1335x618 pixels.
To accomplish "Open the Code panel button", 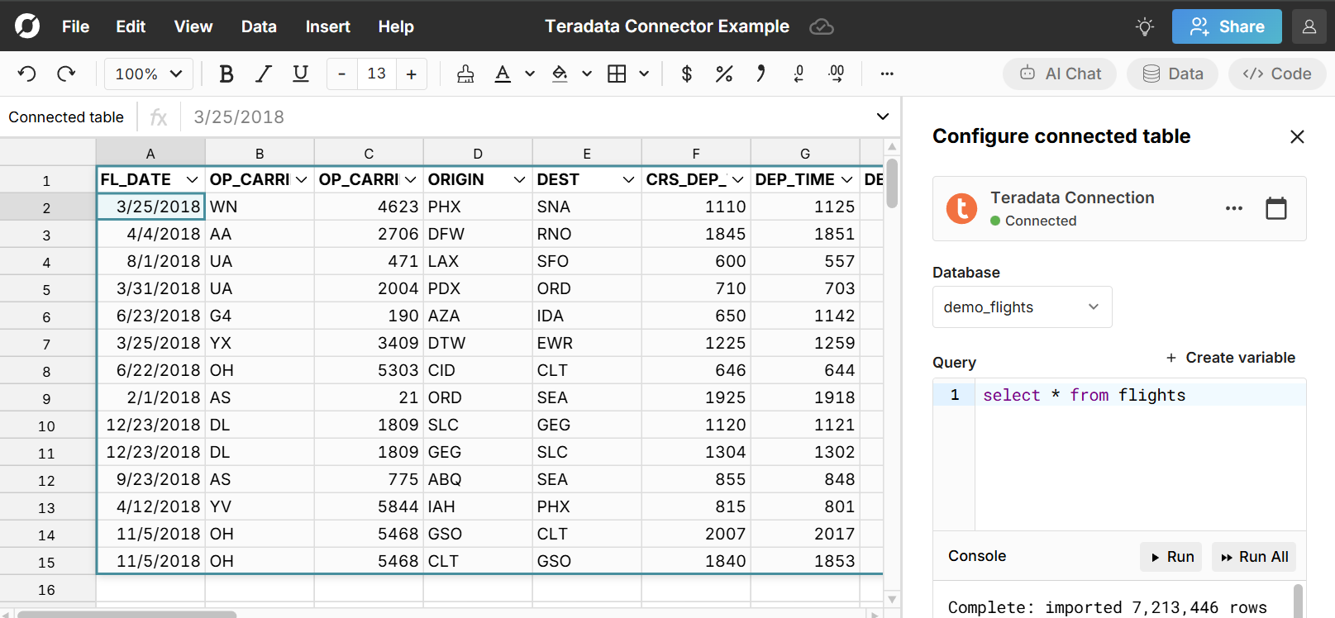I will 1277,74.
